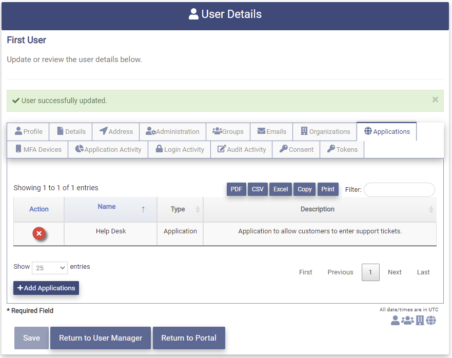The height and width of the screenshot is (358, 452).
Task: Sort by the Type column
Action: [x=180, y=210]
